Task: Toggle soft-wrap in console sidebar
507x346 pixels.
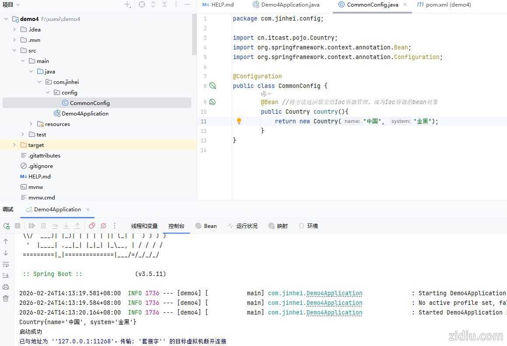Action: 6,264
